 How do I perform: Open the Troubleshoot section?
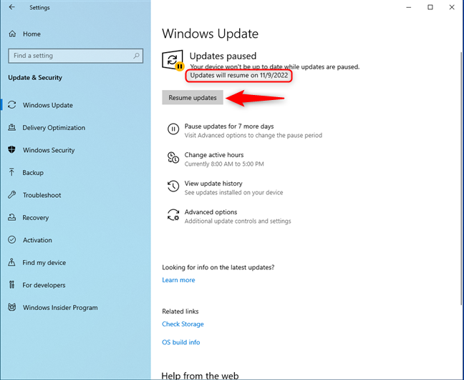click(x=42, y=195)
